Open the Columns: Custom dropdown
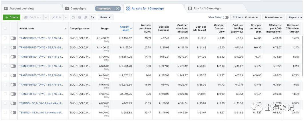304x121 pixels. pos(245,17)
